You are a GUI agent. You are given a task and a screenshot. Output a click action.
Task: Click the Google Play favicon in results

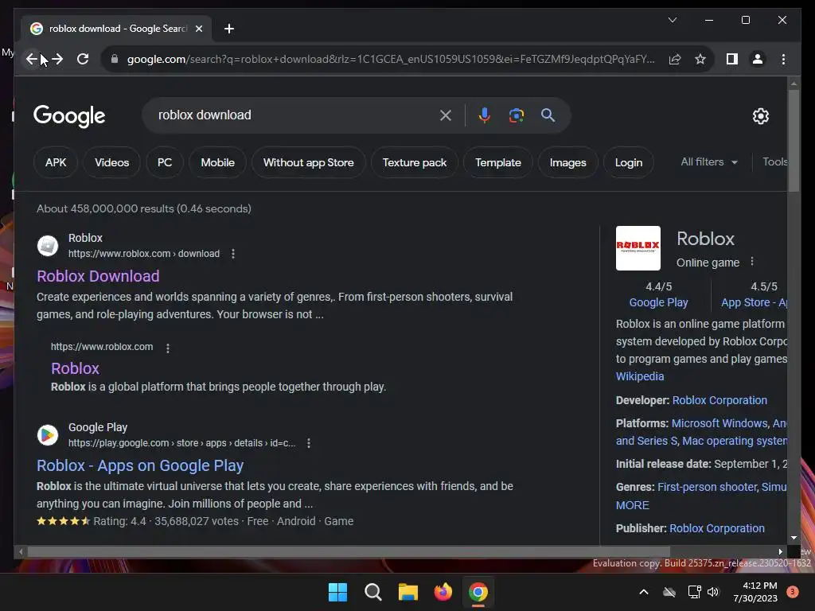(47, 435)
